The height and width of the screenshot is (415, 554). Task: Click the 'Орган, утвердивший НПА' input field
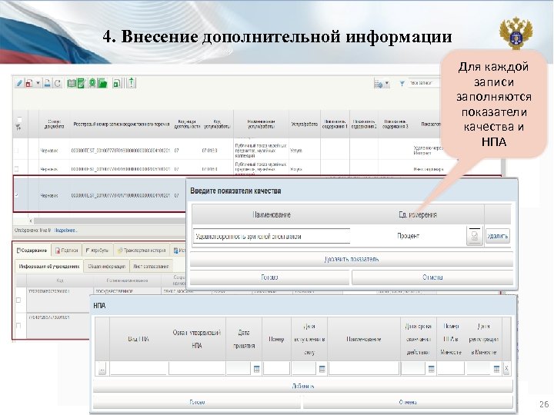(197, 368)
